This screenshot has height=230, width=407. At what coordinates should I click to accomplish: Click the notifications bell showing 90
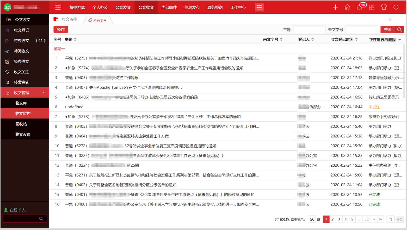[359, 7]
